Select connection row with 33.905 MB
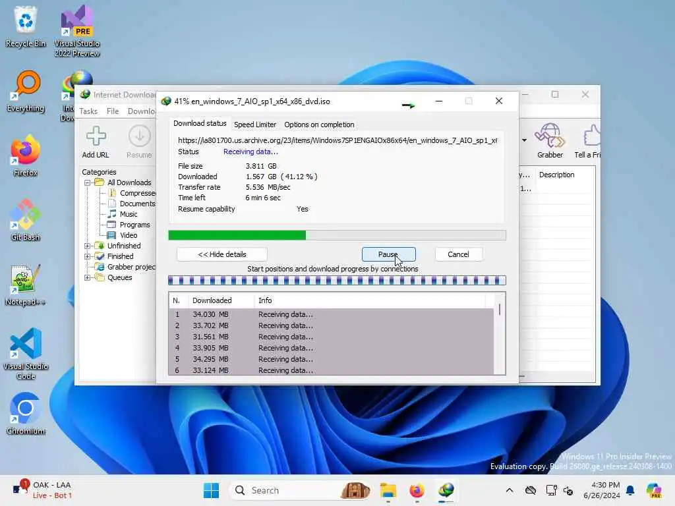Screen dimensions: 675x506 coord(331,348)
